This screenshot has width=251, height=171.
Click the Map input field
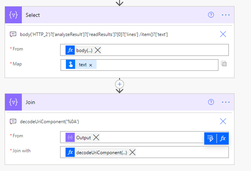coord(139,65)
